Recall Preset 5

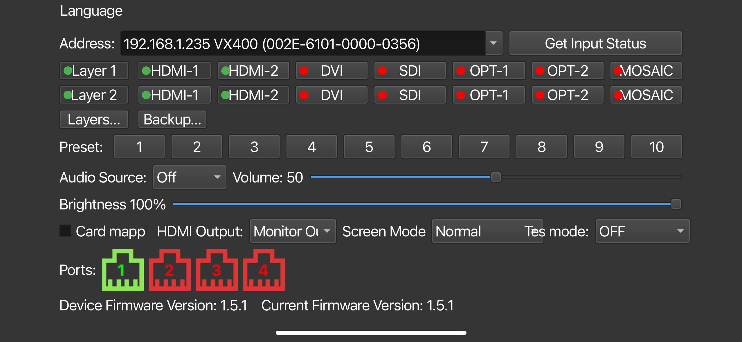[369, 147]
